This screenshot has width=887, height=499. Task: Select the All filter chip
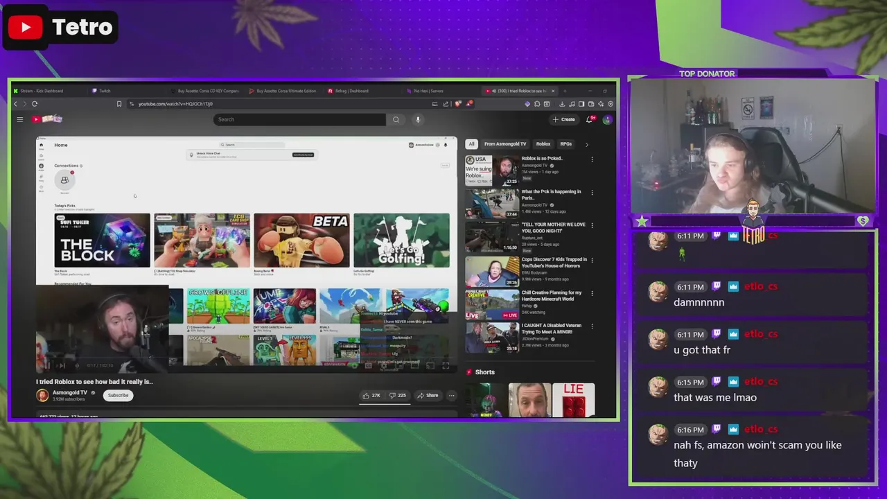pos(471,144)
